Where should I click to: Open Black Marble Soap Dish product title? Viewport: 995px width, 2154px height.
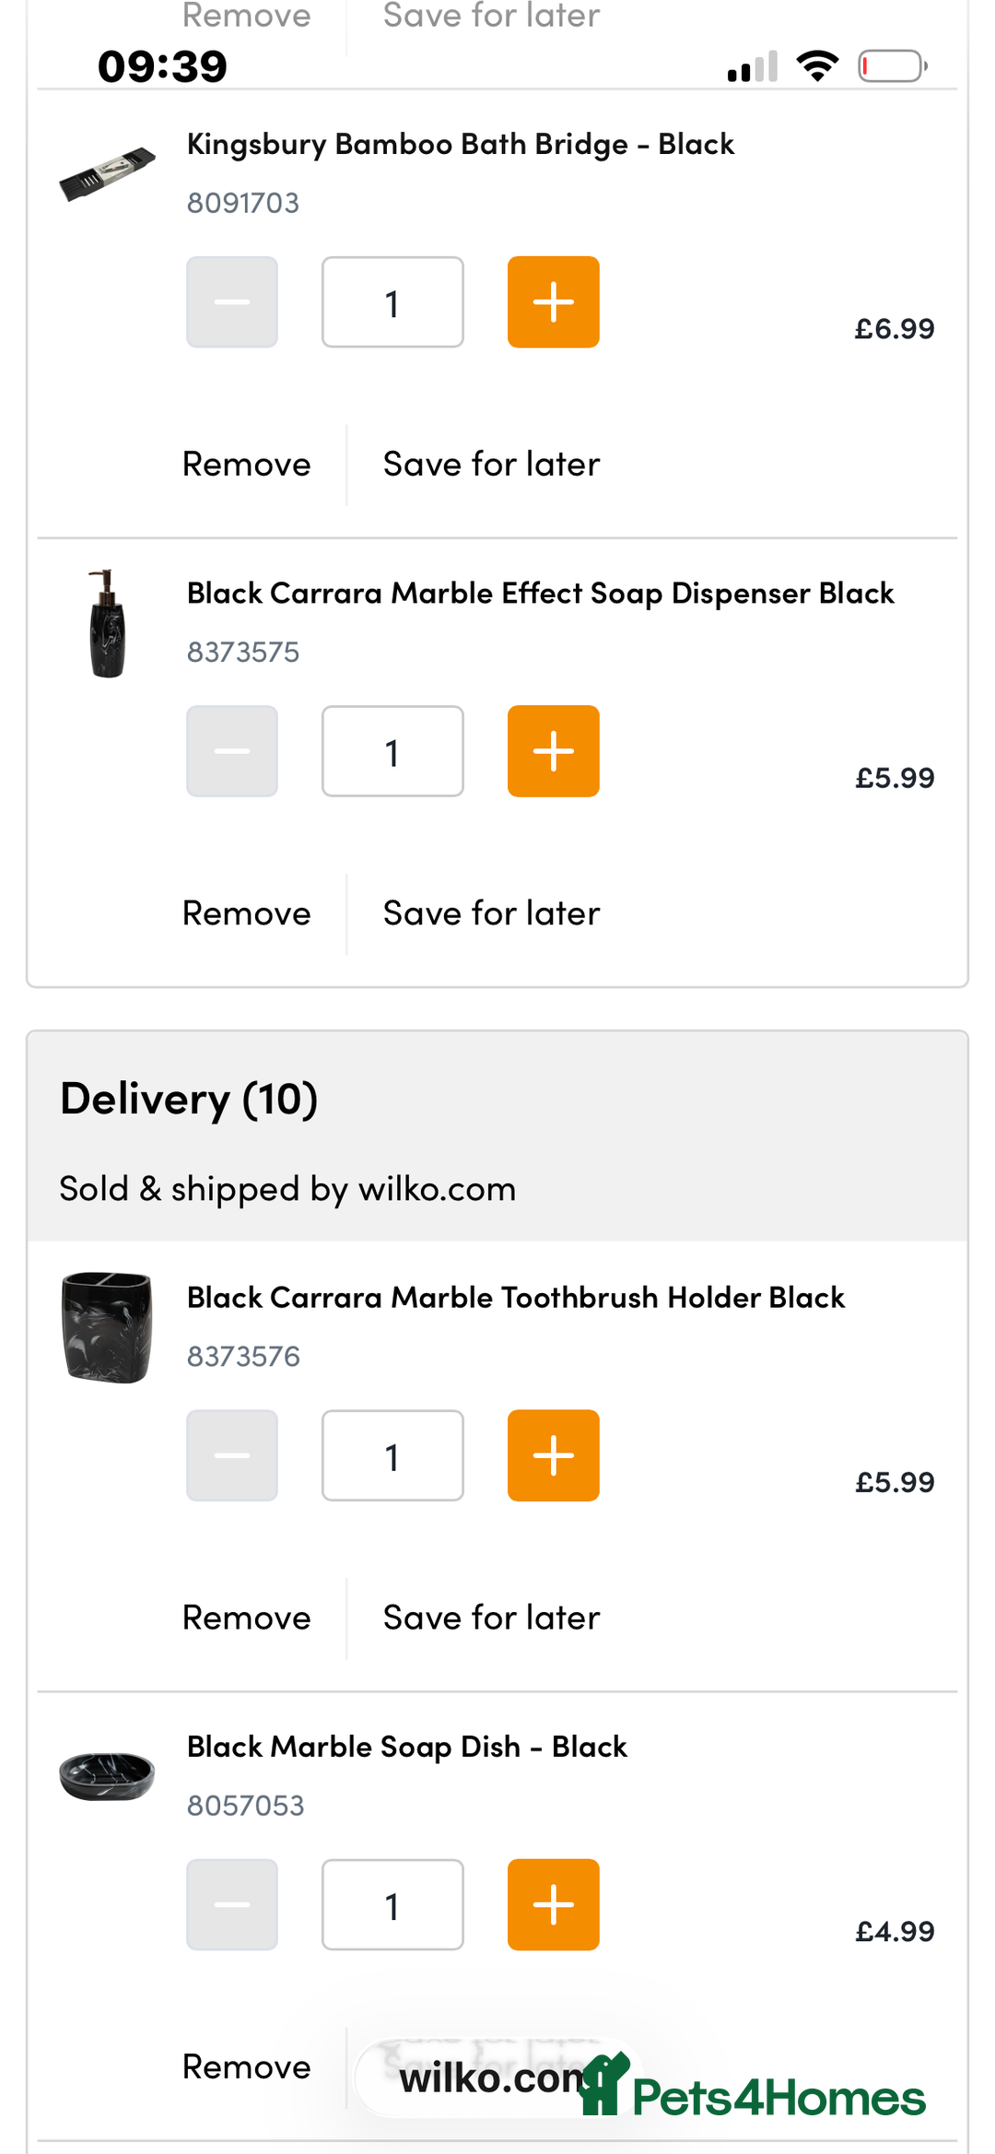tap(406, 1747)
